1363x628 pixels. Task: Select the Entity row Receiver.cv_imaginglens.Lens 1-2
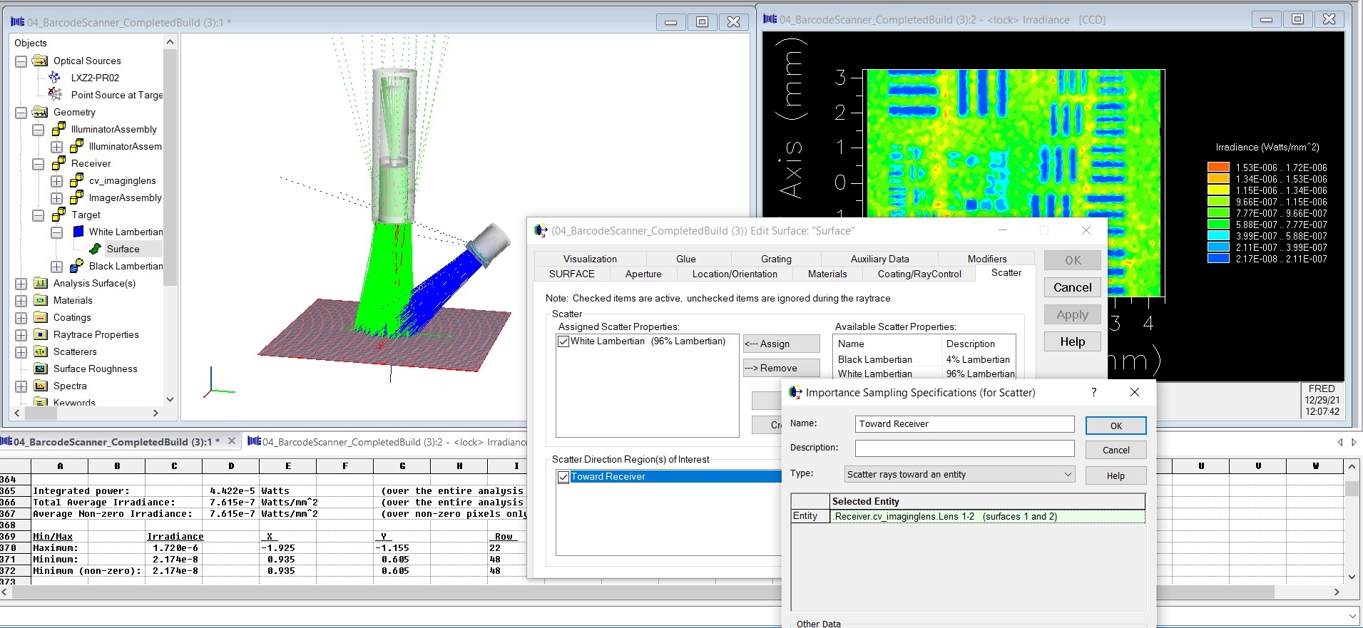coord(968,516)
